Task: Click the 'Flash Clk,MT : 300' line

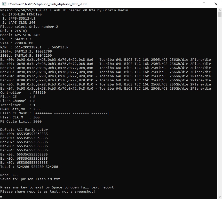Action: coord(20,117)
